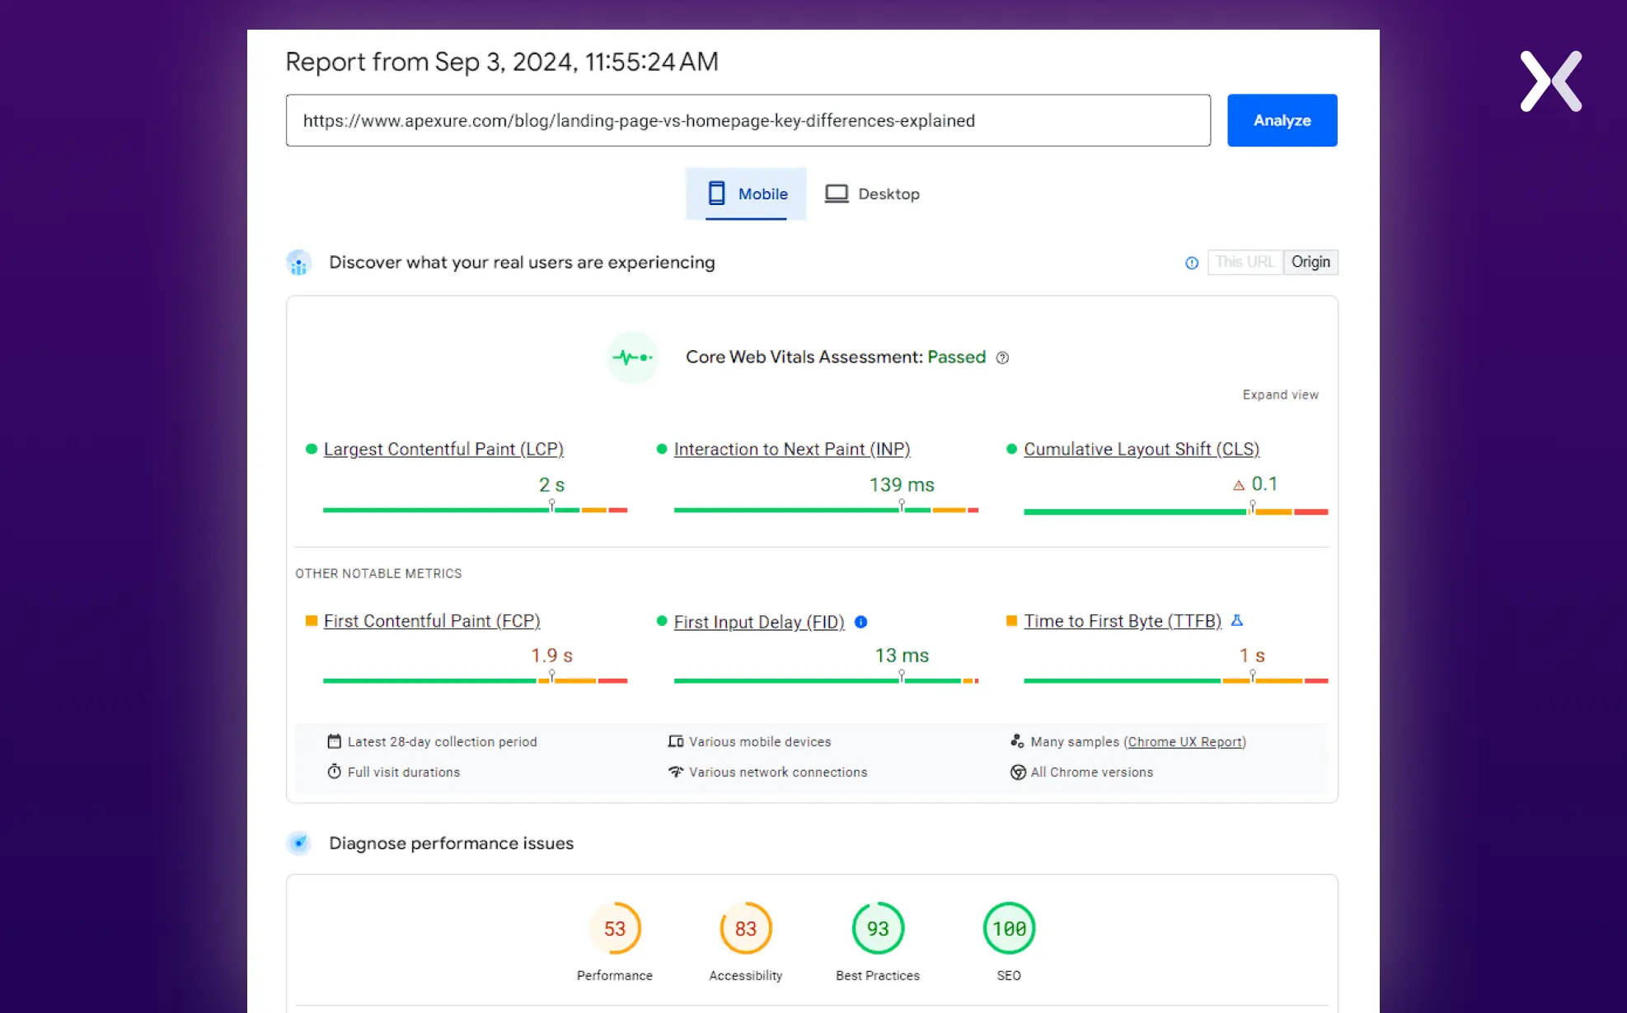
Task: Click the experimental flask icon beside TTFB
Action: [1236, 620]
